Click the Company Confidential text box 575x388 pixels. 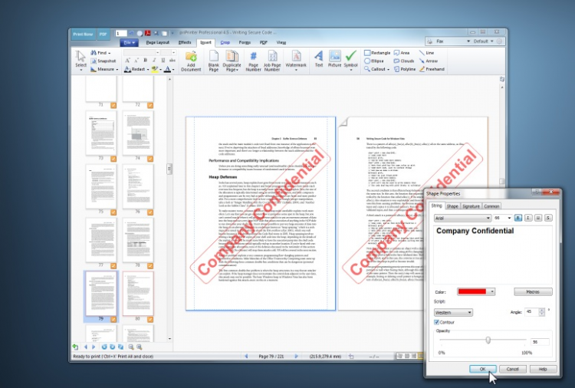click(x=492, y=254)
